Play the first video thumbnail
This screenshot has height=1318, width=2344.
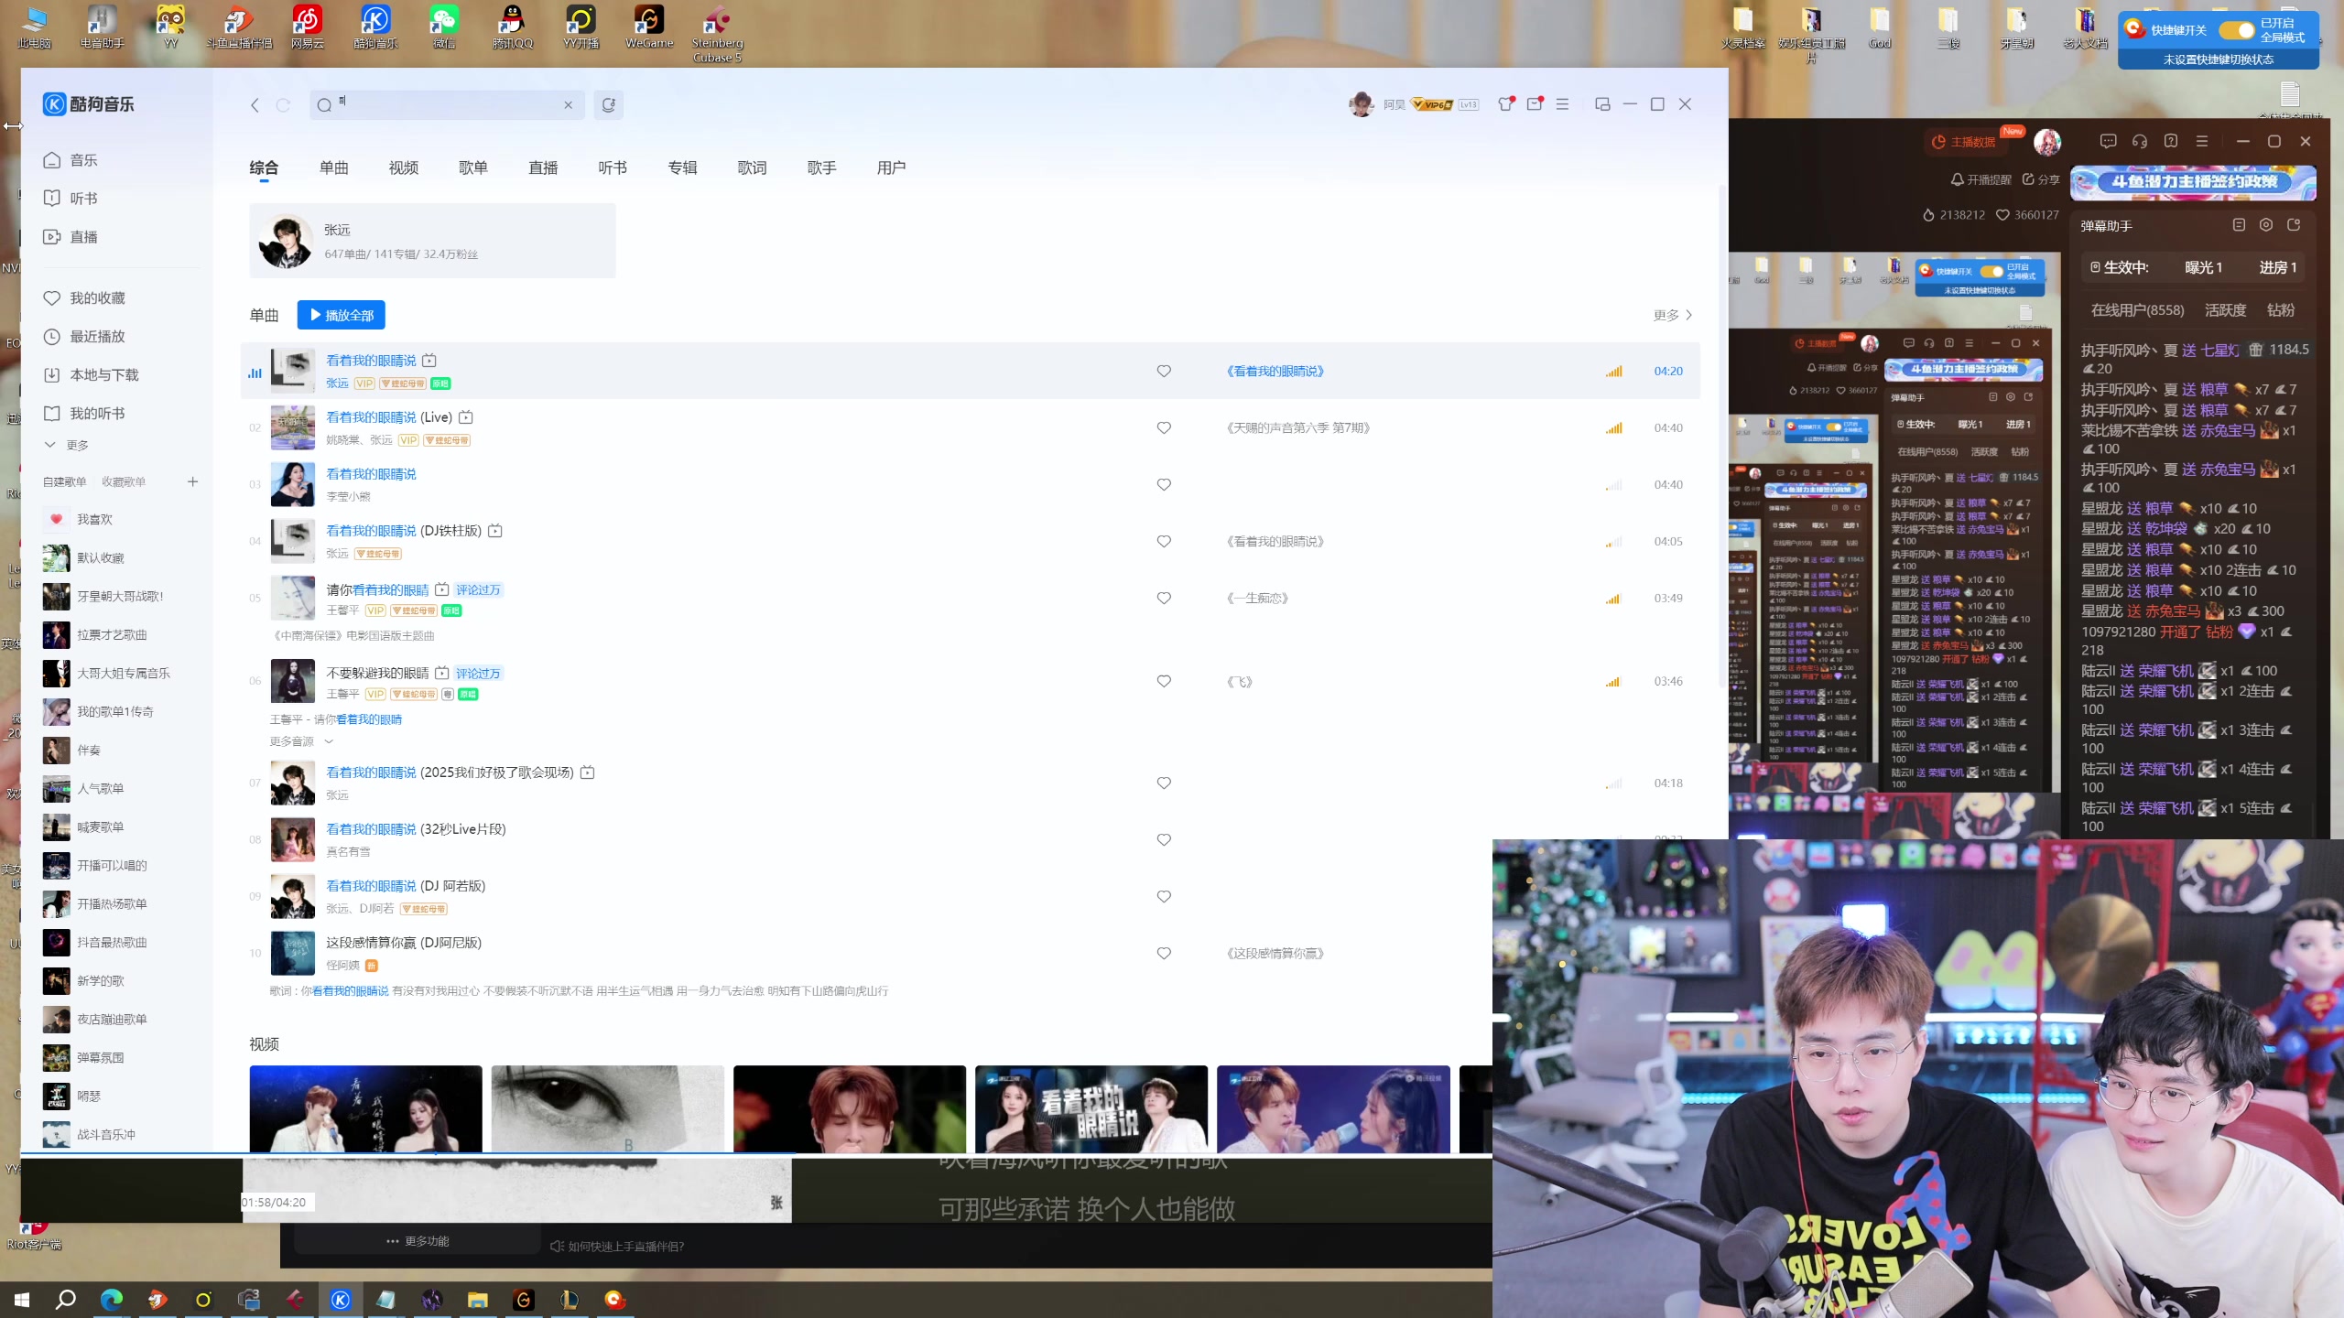point(365,1107)
